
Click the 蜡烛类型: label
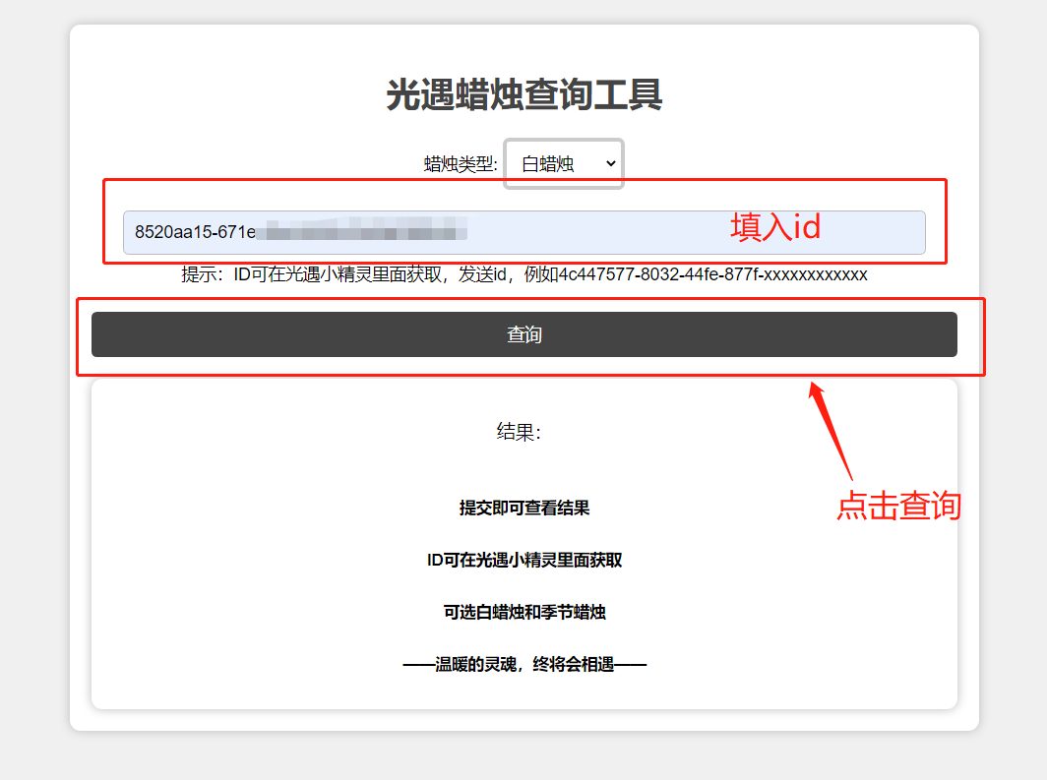(461, 163)
